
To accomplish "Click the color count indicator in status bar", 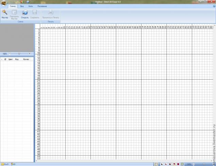I will pyautogui.click(x=13, y=164).
